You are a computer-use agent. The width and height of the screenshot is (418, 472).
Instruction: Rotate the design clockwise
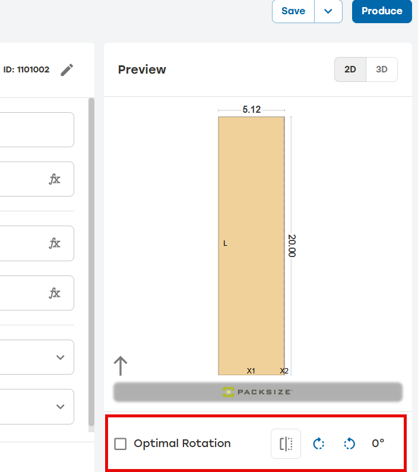pos(319,444)
